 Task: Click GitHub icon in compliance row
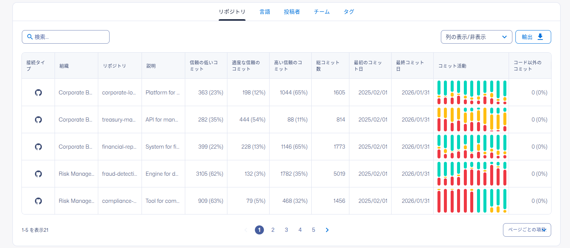pos(38,201)
